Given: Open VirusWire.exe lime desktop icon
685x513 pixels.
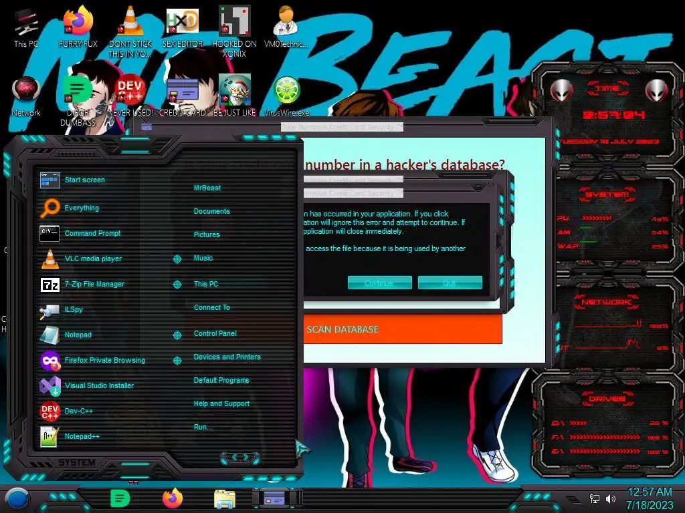Looking at the screenshot, I should click(286, 96).
